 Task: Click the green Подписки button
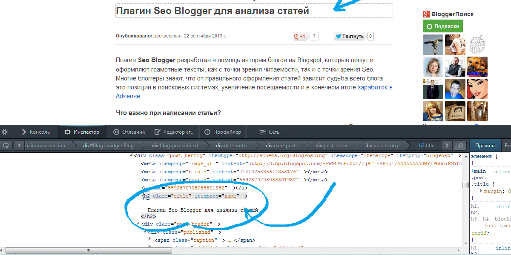click(x=443, y=26)
